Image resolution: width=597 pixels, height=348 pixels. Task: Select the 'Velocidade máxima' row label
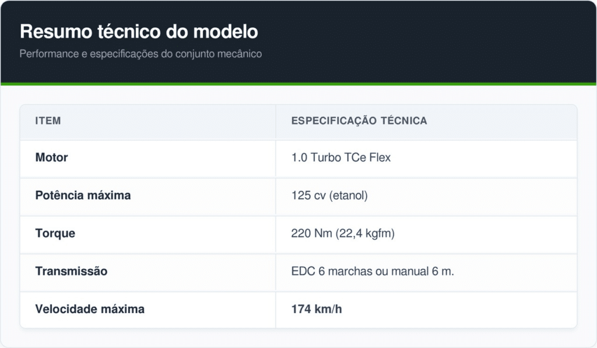click(90, 309)
